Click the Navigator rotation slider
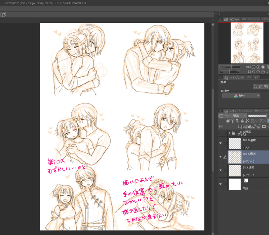Screen dimensions: 269x235 pyautogui.click(x=230, y=72)
